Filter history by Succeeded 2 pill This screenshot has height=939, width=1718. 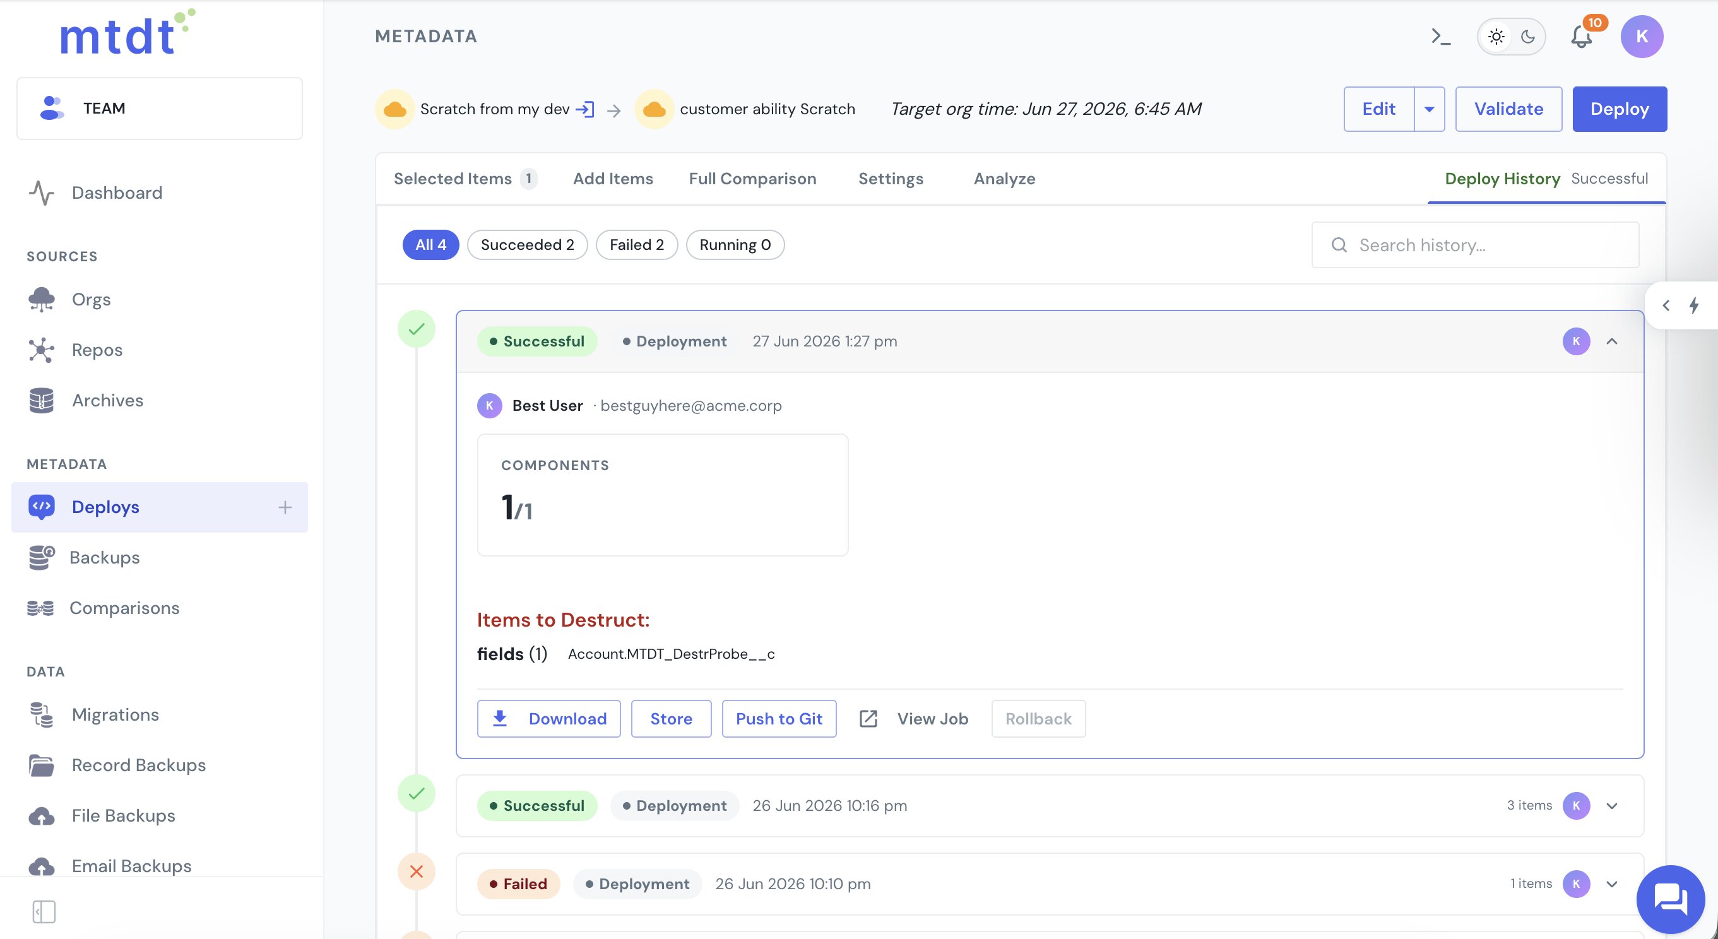coord(528,245)
